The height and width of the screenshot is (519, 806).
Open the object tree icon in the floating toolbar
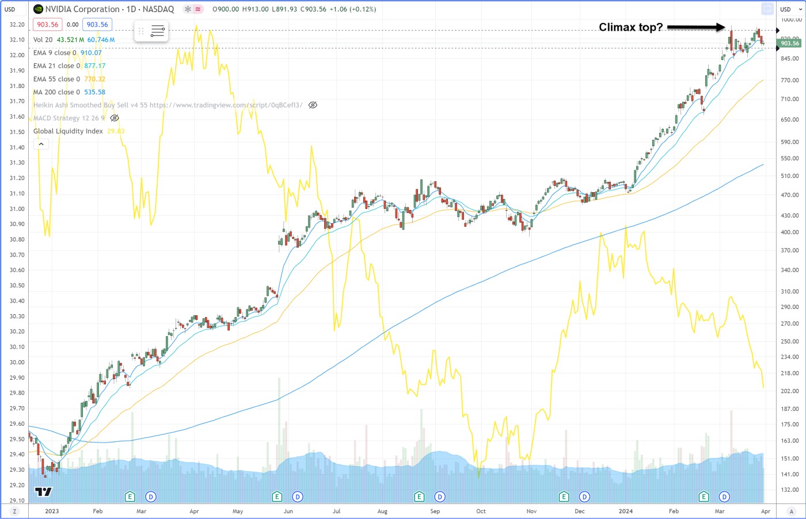(x=158, y=31)
